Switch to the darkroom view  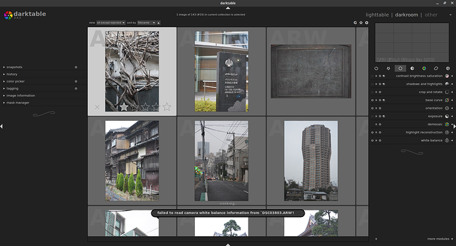tap(406, 15)
